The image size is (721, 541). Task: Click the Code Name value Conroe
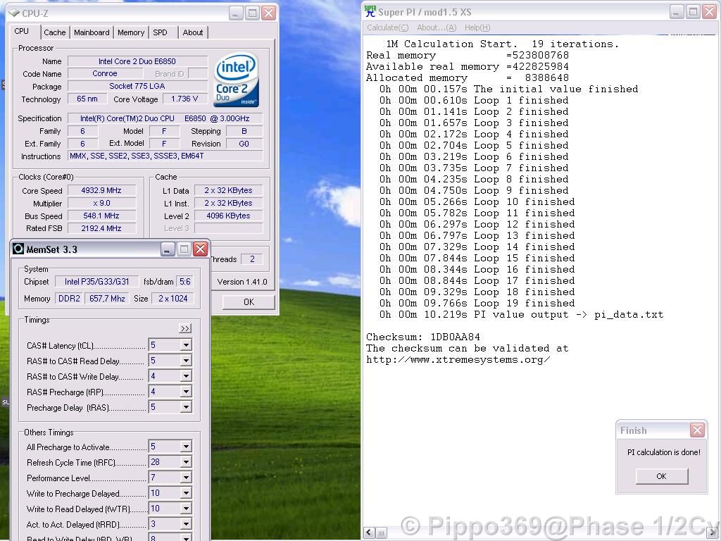(x=105, y=73)
